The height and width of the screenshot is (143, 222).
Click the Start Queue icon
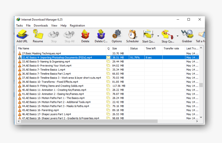click(x=148, y=34)
